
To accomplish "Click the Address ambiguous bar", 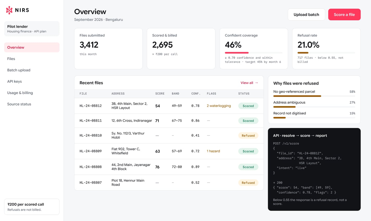I will point(314,107).
